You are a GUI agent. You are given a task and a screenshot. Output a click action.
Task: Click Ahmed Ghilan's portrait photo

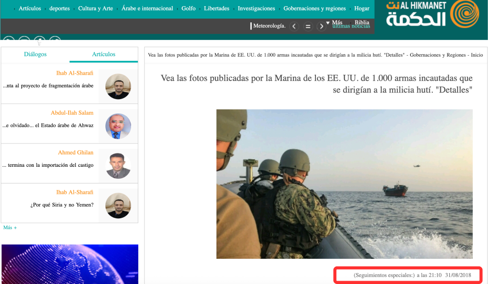[x=118, y=166]
